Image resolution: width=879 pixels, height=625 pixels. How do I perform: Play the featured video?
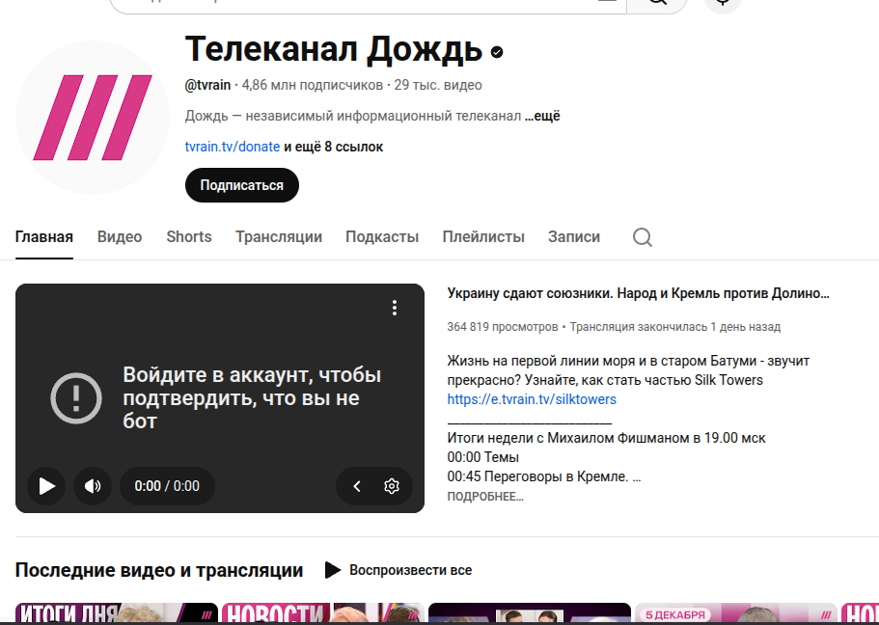[46, 486]
